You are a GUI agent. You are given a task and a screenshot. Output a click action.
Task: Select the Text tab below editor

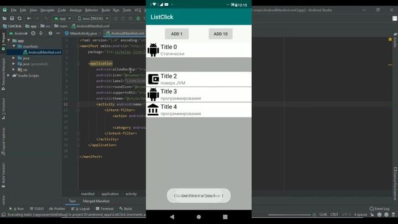(72, 201)
